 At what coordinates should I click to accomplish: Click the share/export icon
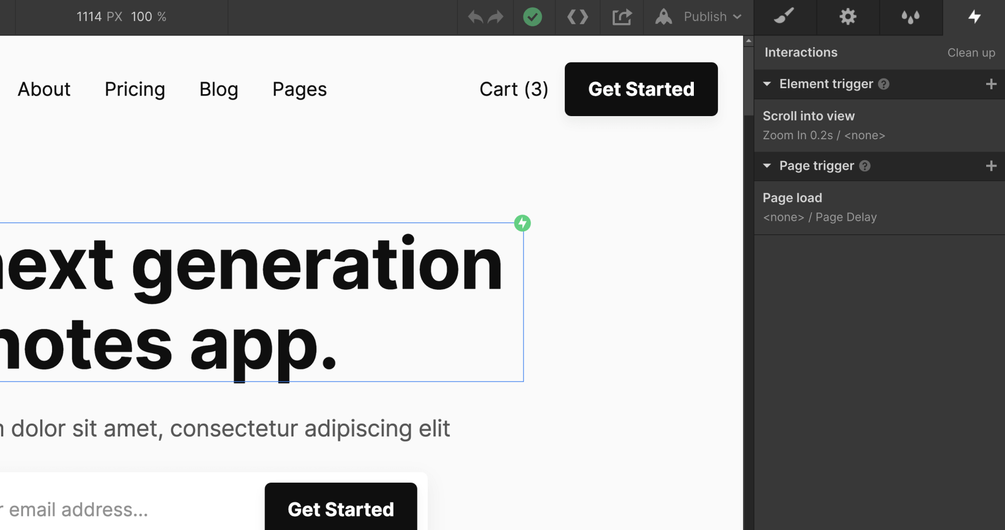621,17
